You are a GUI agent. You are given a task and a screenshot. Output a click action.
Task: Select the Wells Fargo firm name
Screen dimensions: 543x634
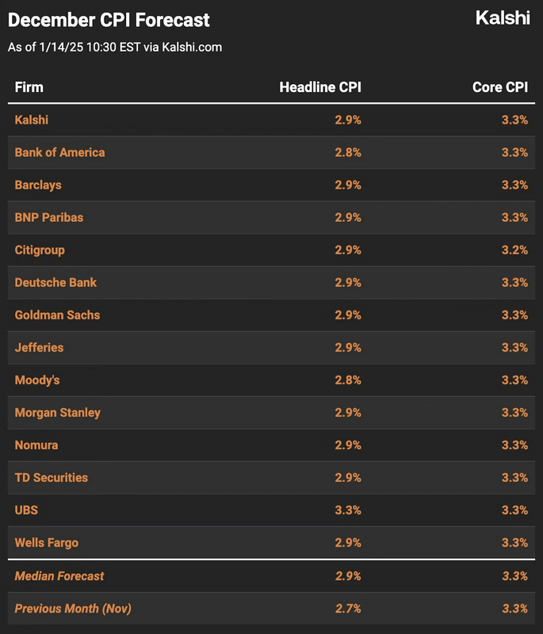tap(47, 543)
